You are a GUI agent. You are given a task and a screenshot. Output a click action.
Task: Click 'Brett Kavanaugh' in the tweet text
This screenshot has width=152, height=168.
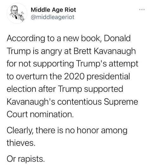105,51
